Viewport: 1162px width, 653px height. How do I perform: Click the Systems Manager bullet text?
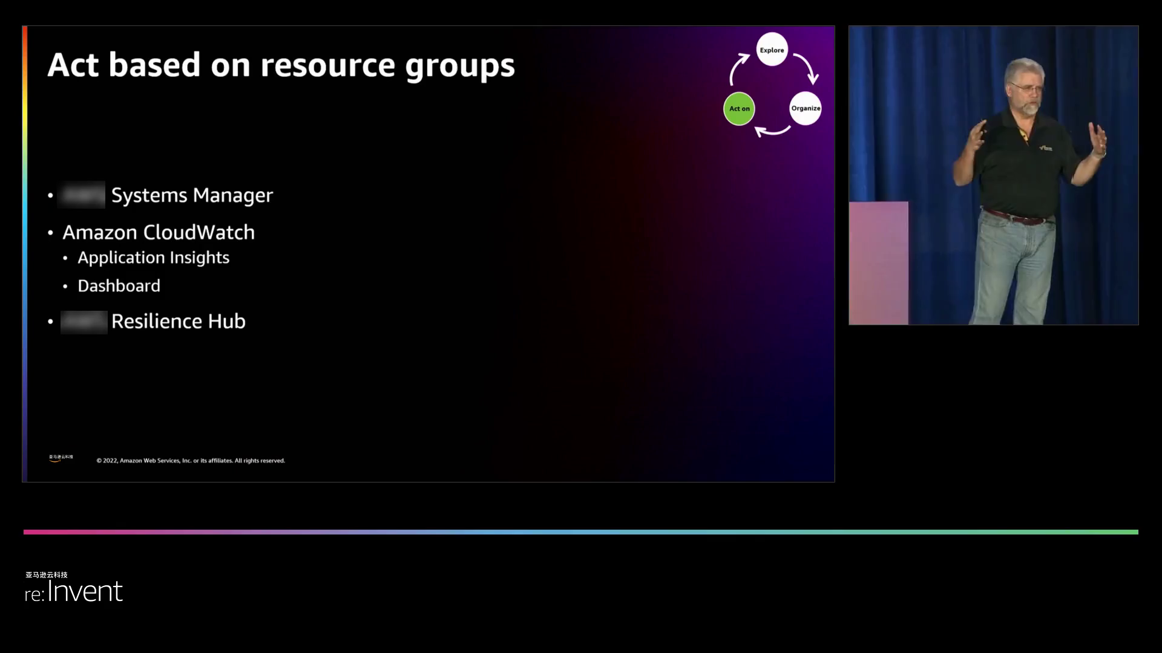[192, 195]
